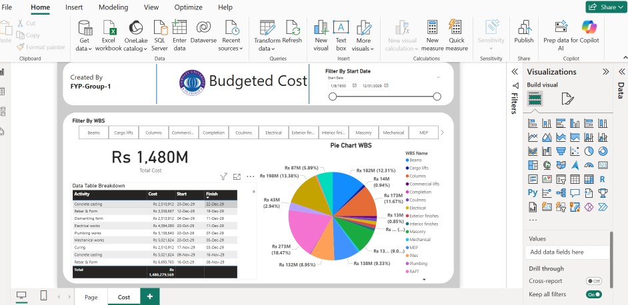The image size is (628, 305).
Task: Click Publish in the Share group
Action: 524,32
